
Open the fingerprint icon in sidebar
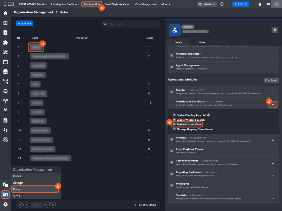tap(5, 140)
